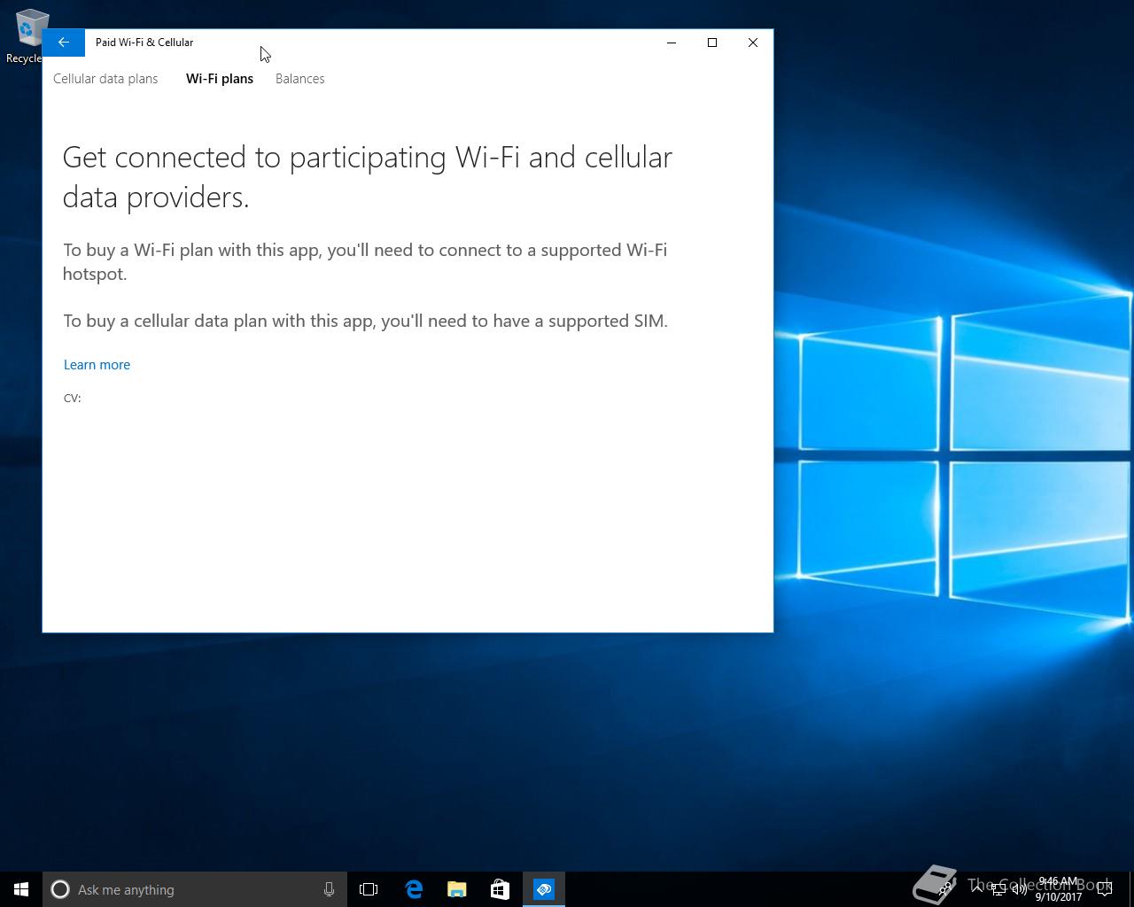The height and width of the screenshot is (907, 1134).
Task: Click the Paid Wi-Fi & Cellular window title
Action: click(144, 43)
